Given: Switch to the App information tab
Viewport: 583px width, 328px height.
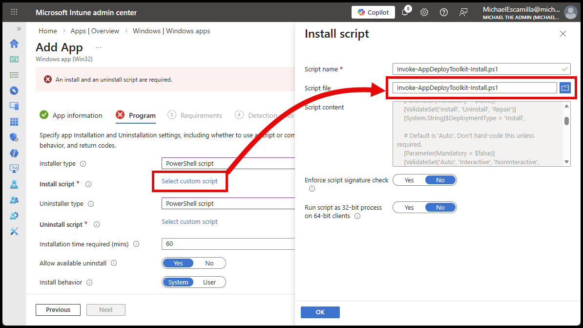Looking at the screenshot, I should (77, 115).
